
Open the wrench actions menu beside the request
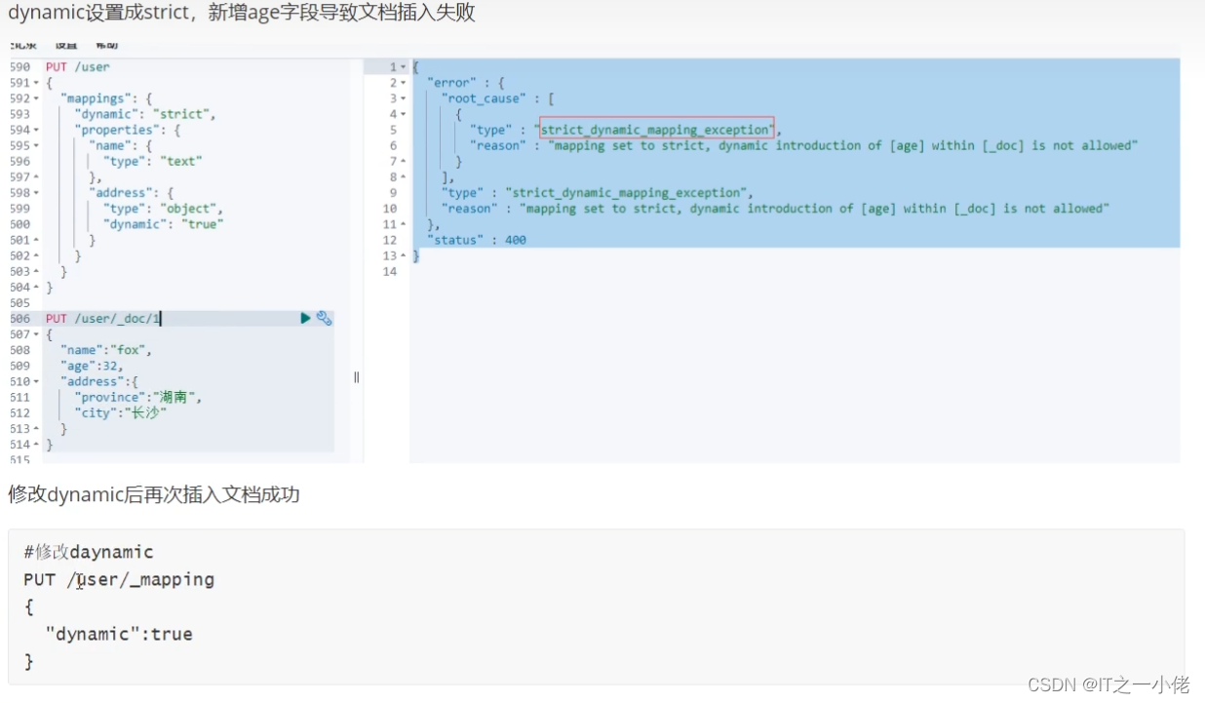(324, 318)
